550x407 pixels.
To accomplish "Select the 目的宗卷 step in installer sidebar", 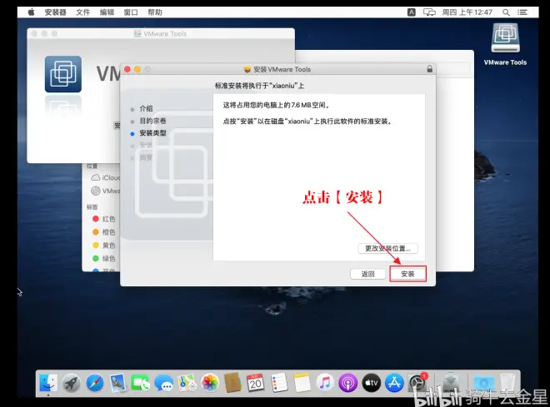I will coord(152,121).
